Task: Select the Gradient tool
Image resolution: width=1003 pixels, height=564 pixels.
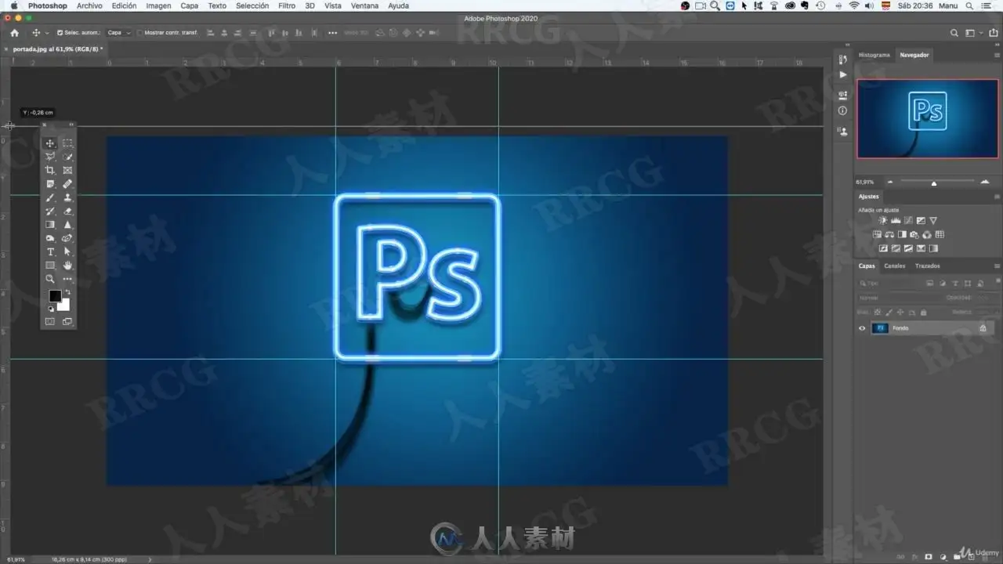Action: [50, 225]
